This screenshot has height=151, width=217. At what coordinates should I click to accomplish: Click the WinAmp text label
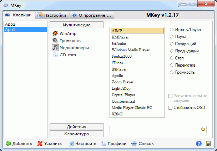click(68, 33)
